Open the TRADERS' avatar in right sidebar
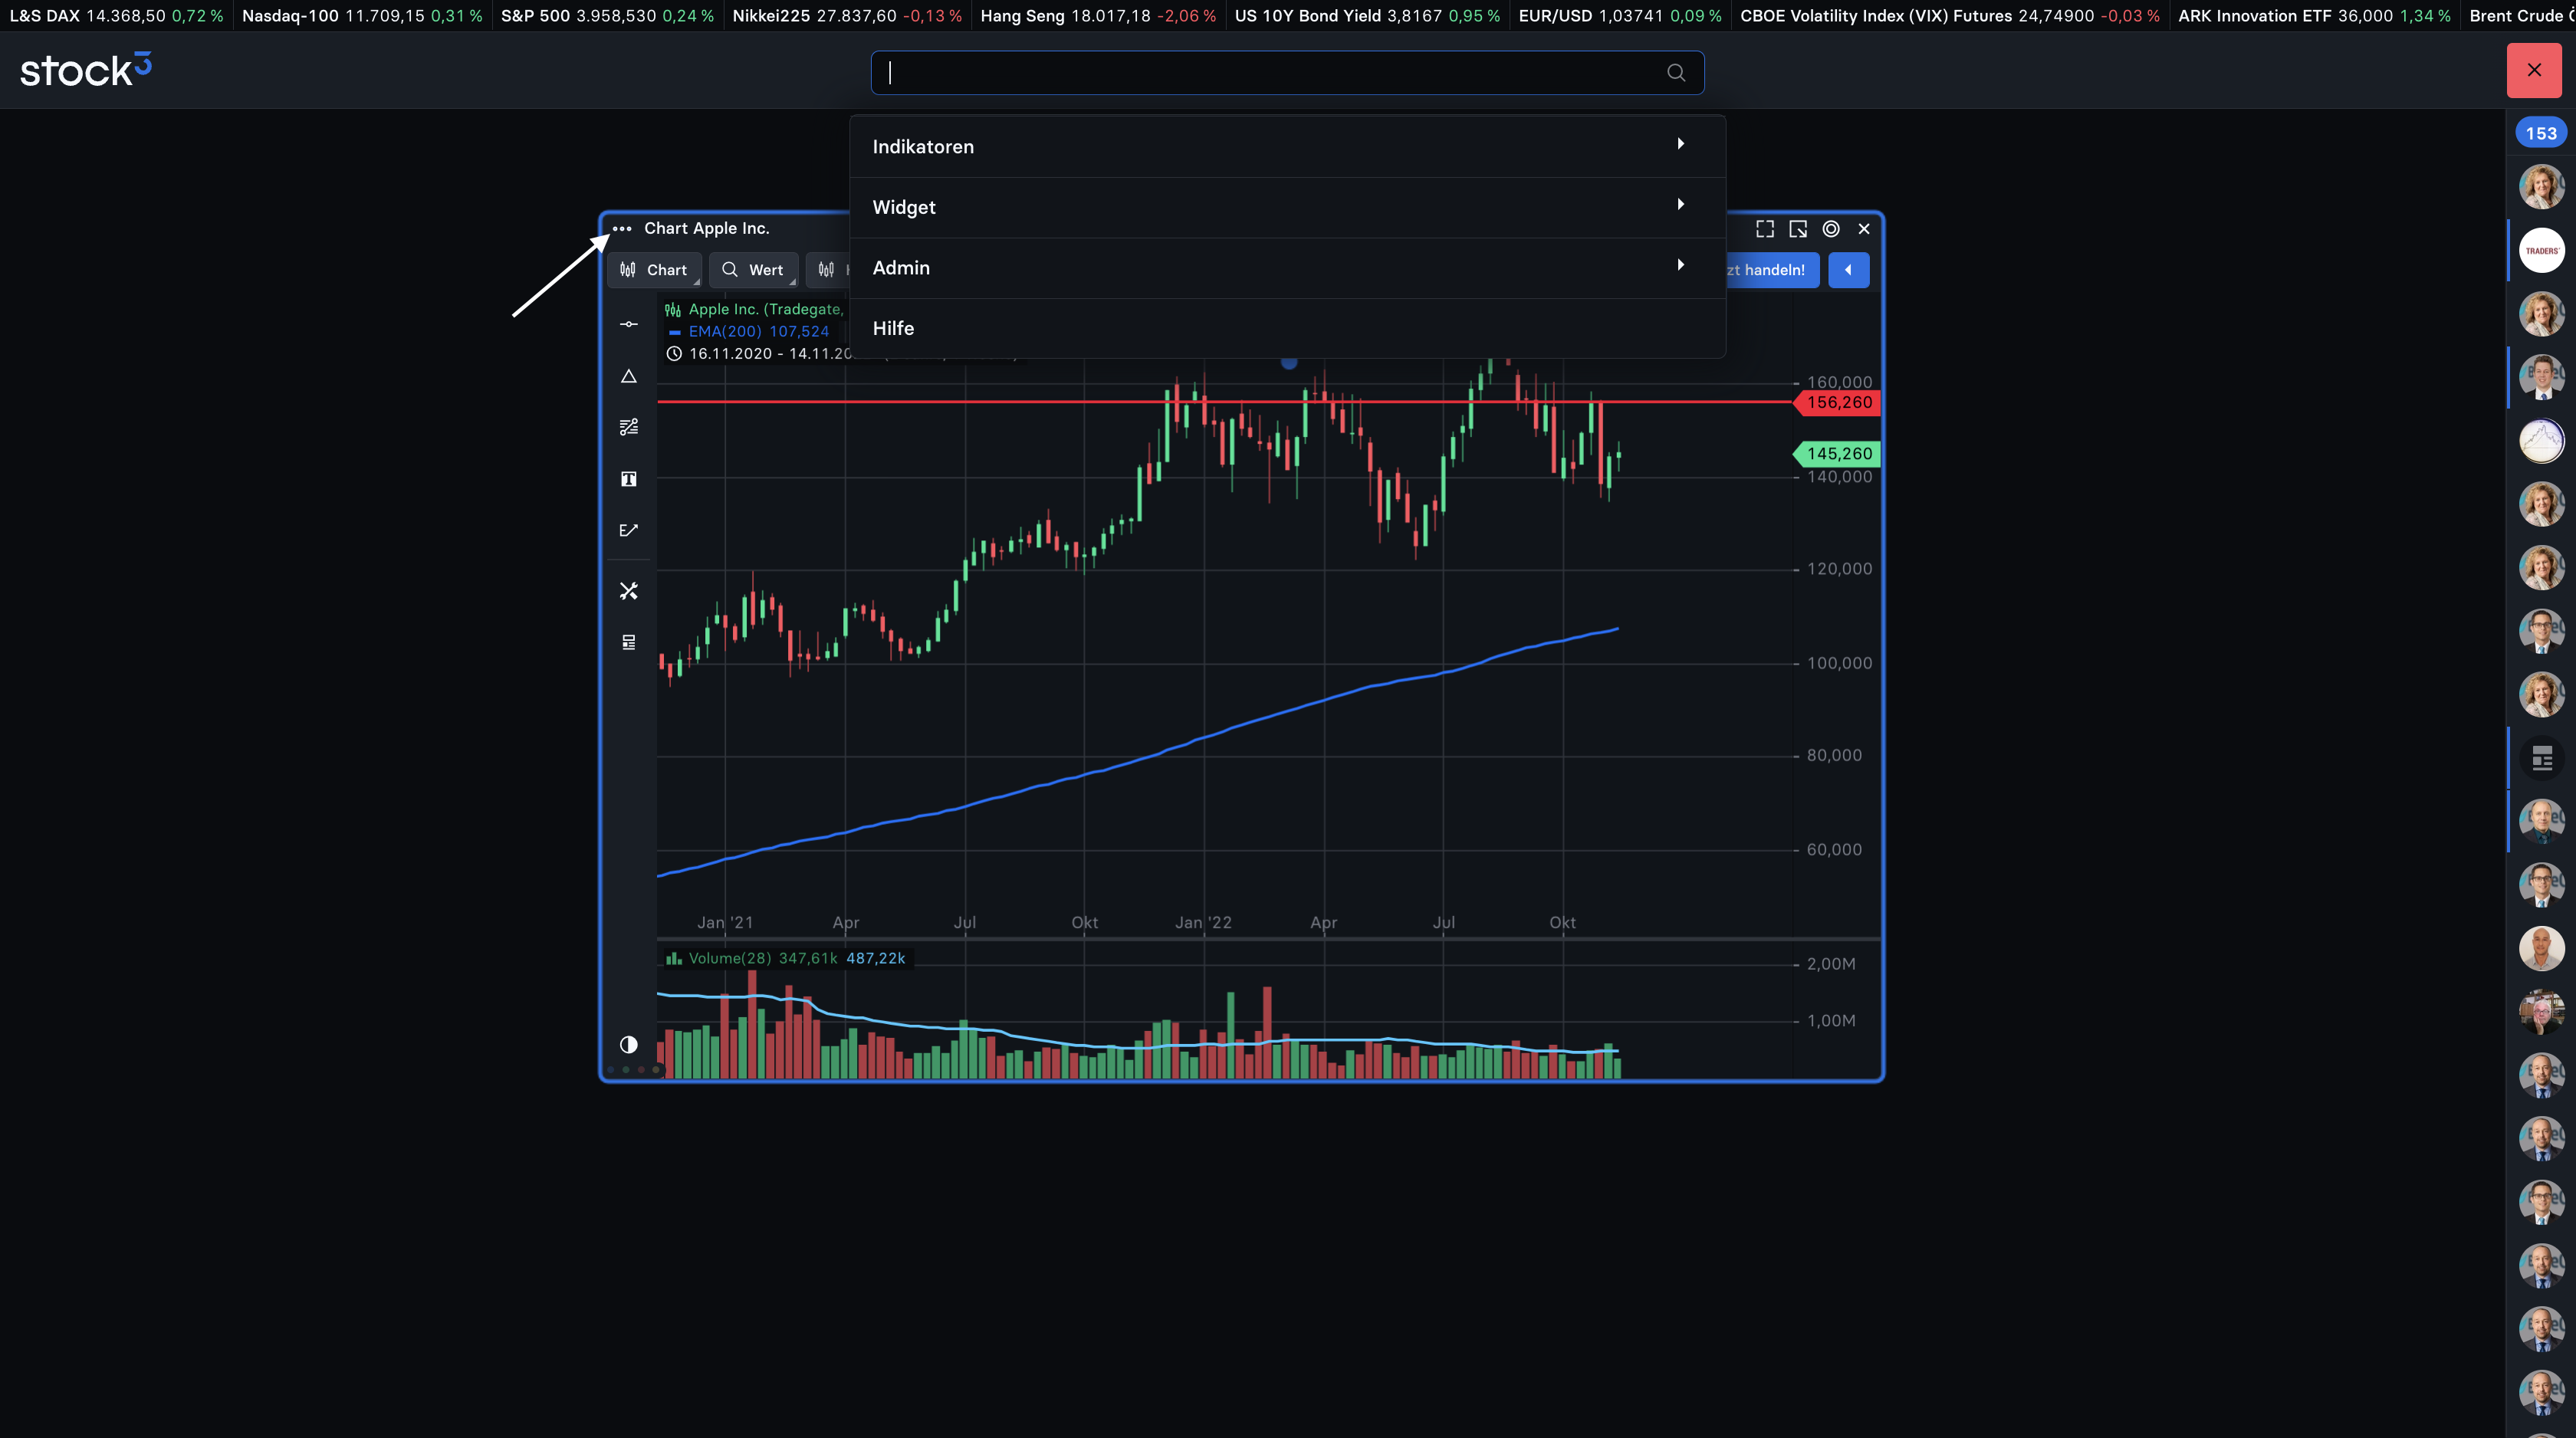The height and width of the screenshot is (1438, 2576). [2541, 250]
